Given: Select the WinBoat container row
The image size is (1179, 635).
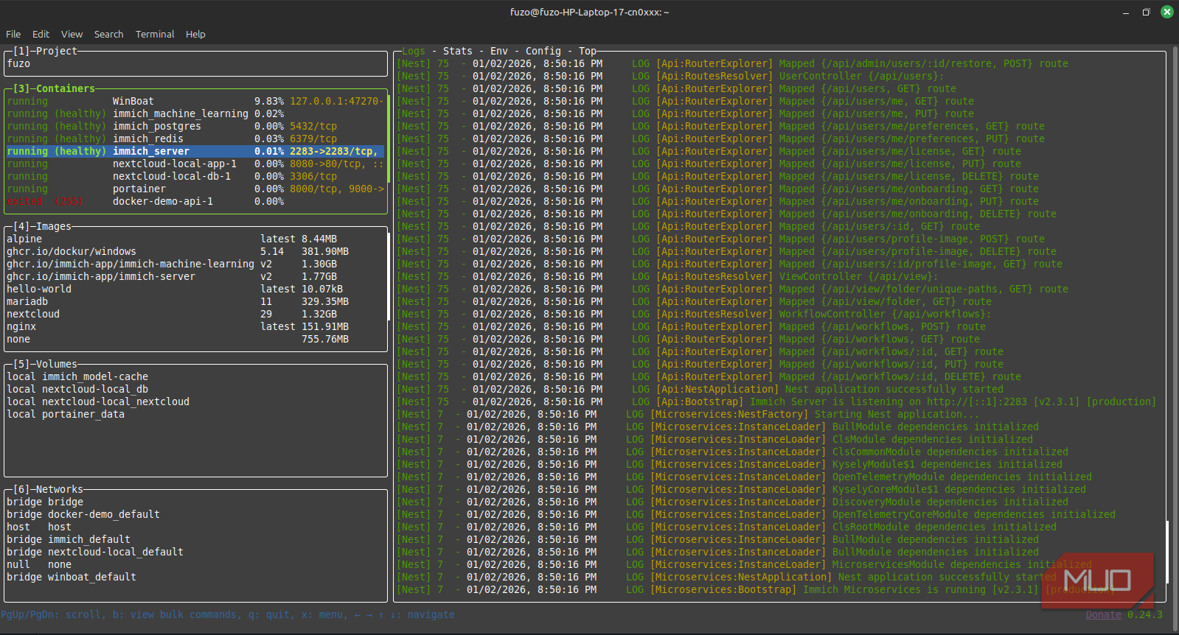Looking at the screenshot, I should [x=195, y=101].
